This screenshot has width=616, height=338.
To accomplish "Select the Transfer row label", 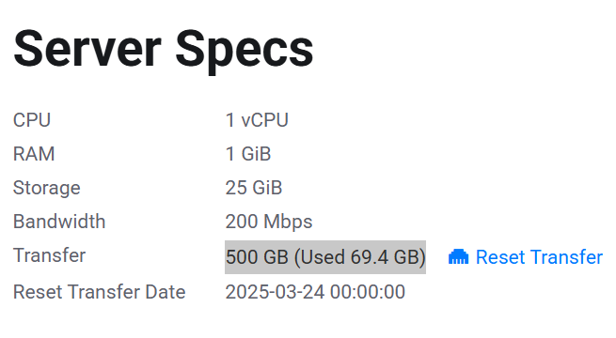I will click(x=50, y=255).
